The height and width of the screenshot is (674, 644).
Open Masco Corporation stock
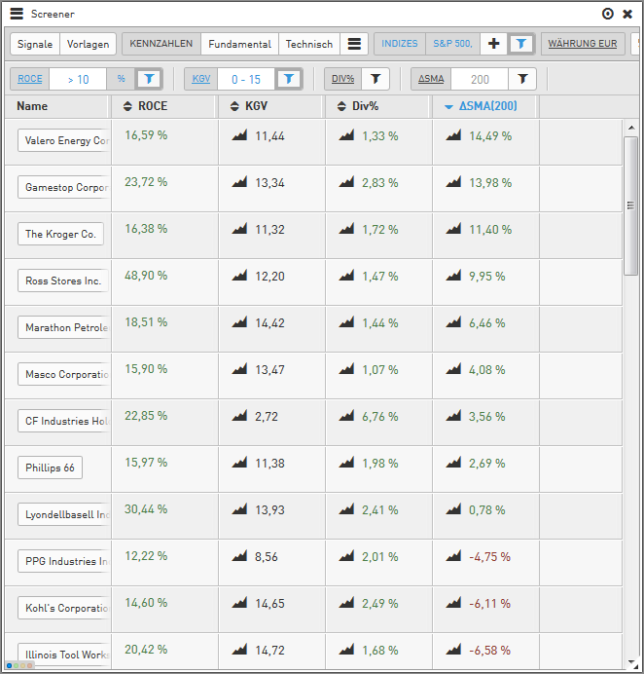point(63,374)
